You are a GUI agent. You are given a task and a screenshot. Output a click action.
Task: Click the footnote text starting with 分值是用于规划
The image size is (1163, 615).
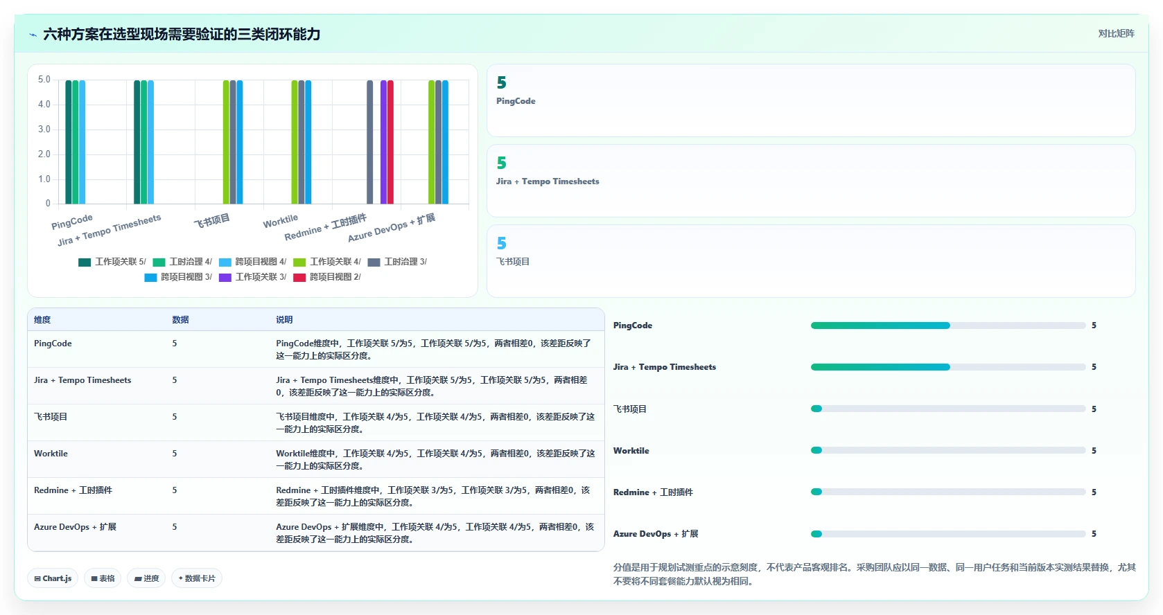[x=875, y=574]
